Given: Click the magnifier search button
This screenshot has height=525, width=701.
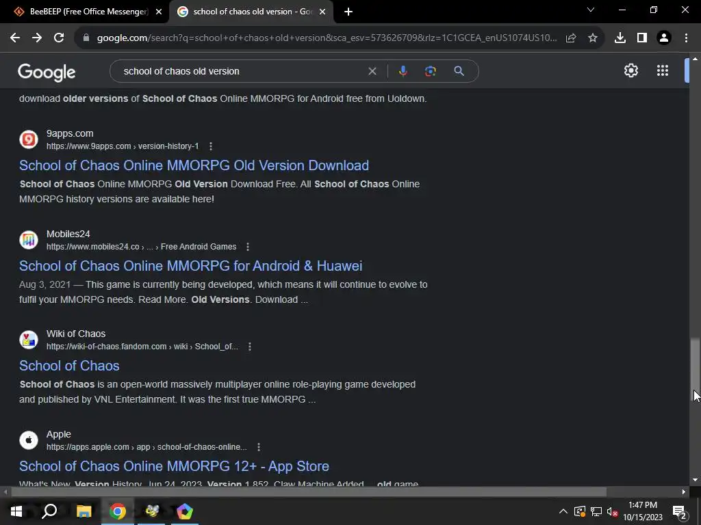Looking at the screenshot, I should (x=459, y=71).
